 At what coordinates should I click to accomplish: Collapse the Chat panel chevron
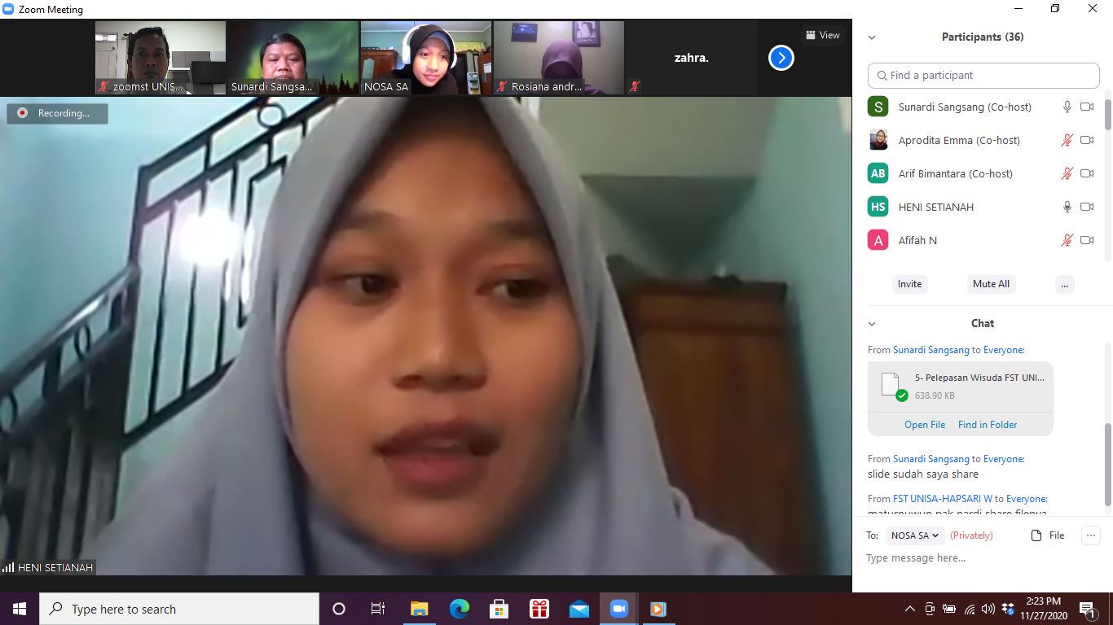point(872,324)
